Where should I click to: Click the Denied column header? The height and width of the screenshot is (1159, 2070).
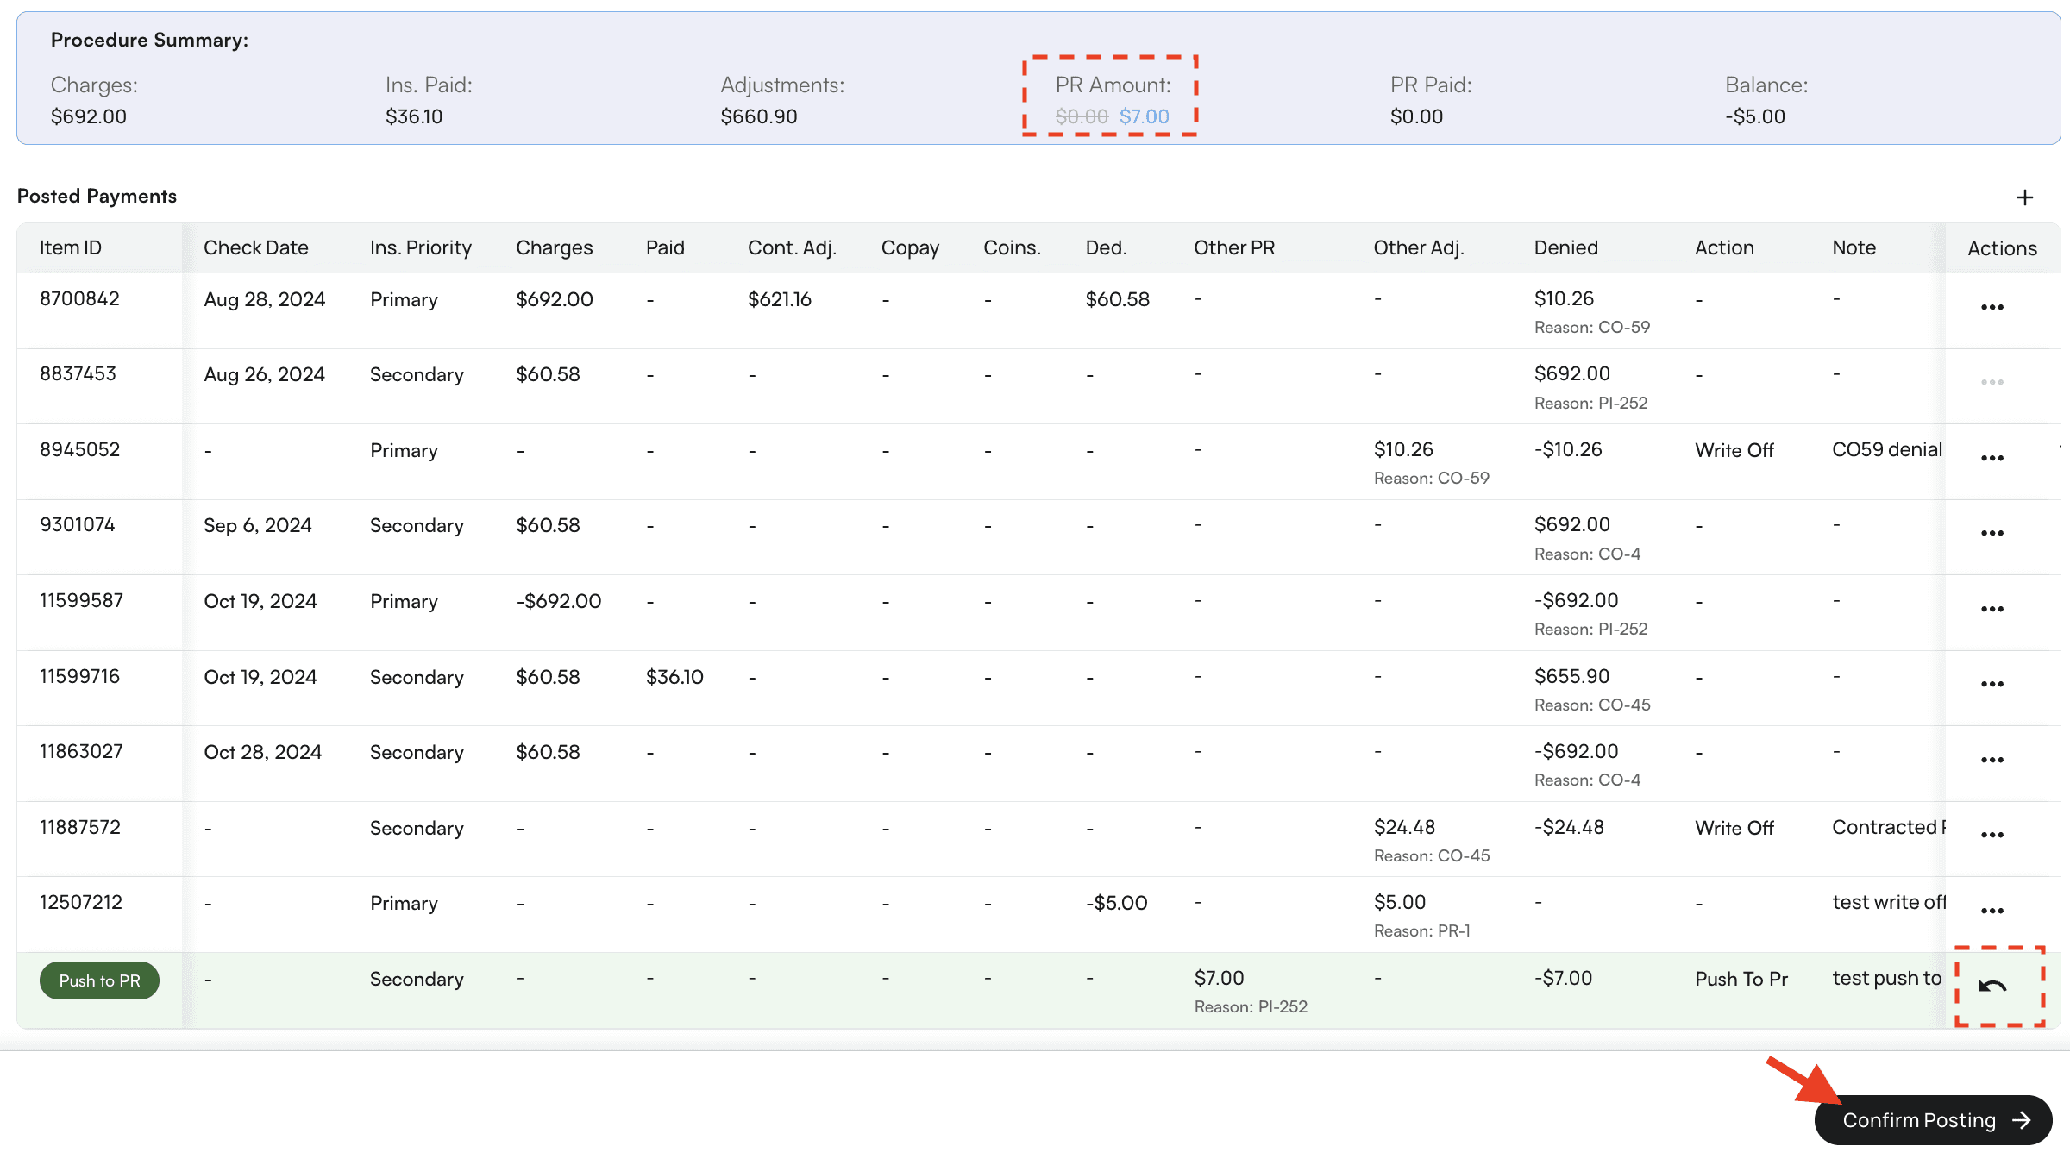pos(1565,247)
